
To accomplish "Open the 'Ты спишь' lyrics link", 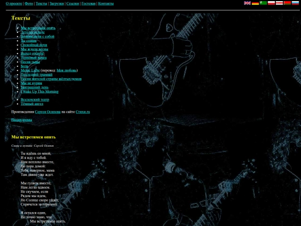I will 28,41.
